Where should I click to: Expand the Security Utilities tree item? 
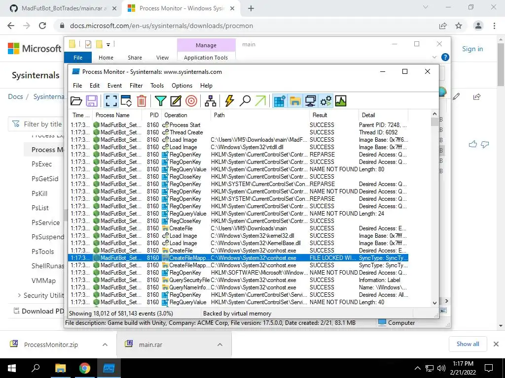click(19, 295)
